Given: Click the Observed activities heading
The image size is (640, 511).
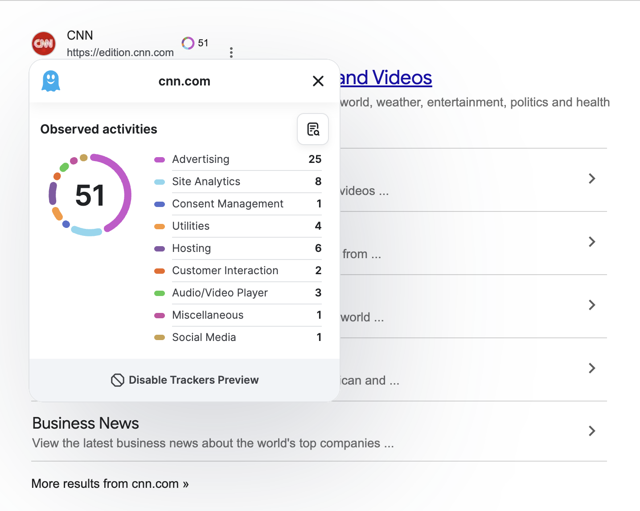Looking at the screenshot, I should (x=99, y=129).
